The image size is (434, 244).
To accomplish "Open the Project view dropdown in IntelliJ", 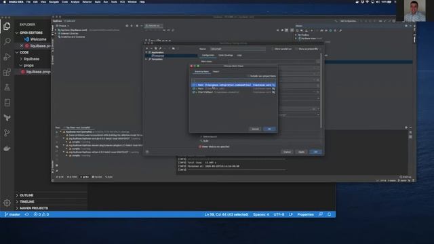I will (63, 26).
